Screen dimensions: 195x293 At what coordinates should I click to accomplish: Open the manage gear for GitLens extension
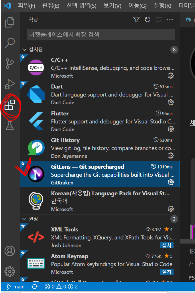point(171,182)
